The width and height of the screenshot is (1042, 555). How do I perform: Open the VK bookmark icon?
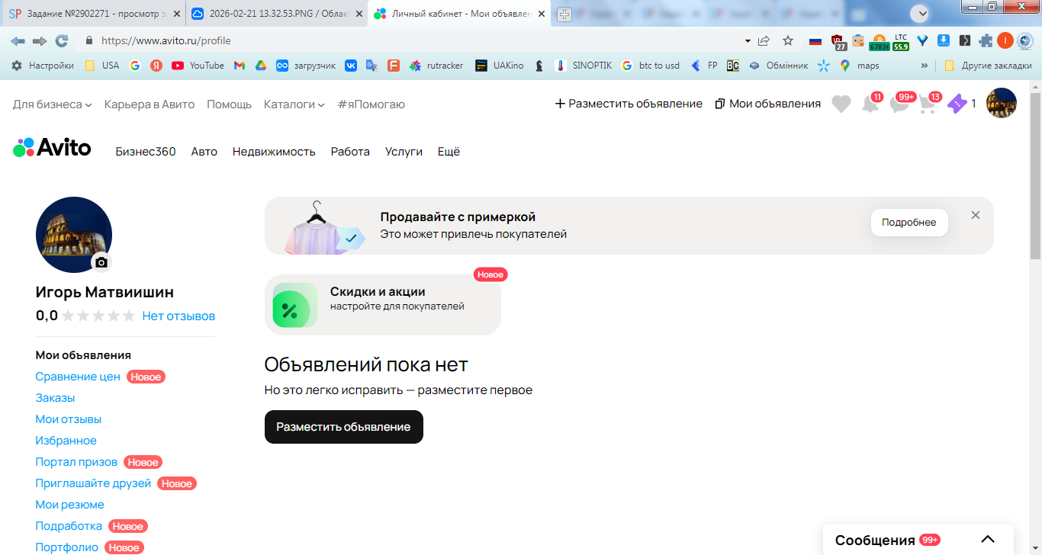pyautogui.click(x=351, y=66)
